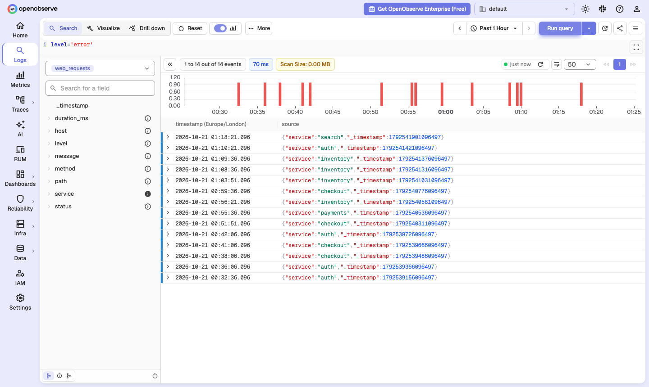Change the 50 rows per page dropdown

tap(580, 64)
